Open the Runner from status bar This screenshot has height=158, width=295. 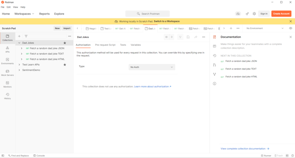266,156
